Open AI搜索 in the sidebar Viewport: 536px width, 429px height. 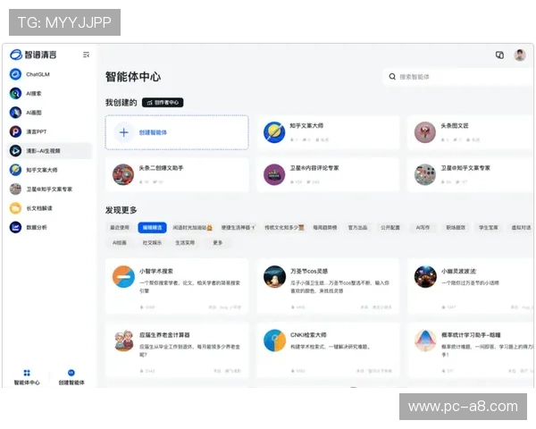click(x=49, y=93)
